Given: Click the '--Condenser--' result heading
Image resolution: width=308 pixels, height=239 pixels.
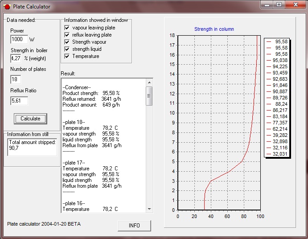Looking at the screenshot, I should point(77,87).
